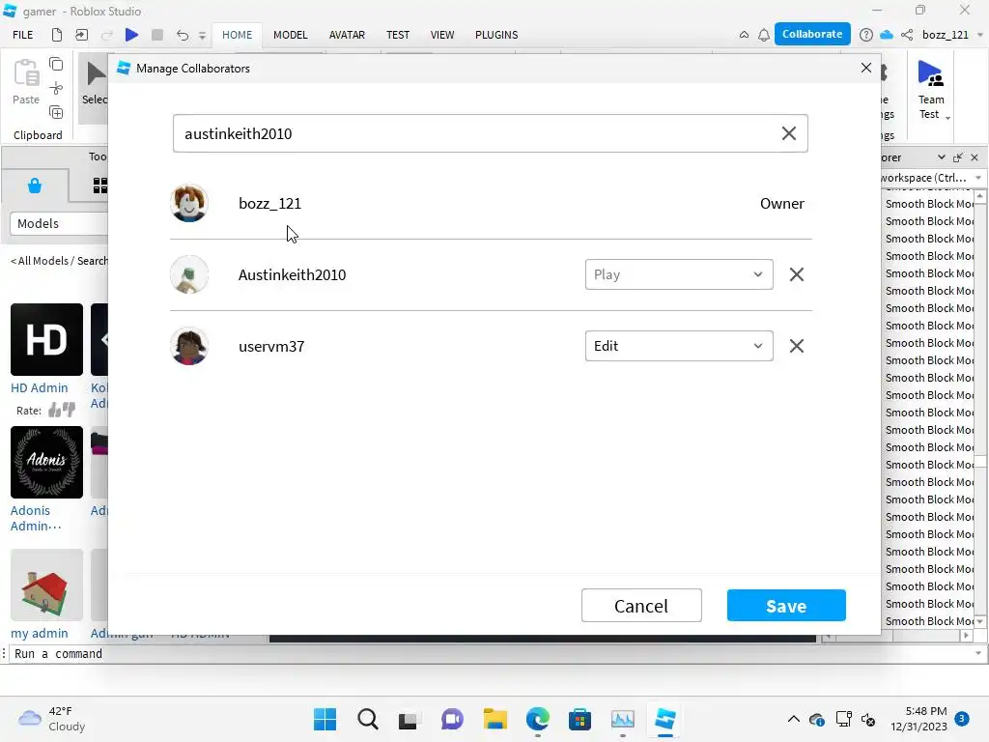Screen dimensions: 989x742
Task: Click the grayed Redo arrow icon
Action: [106, 35]
